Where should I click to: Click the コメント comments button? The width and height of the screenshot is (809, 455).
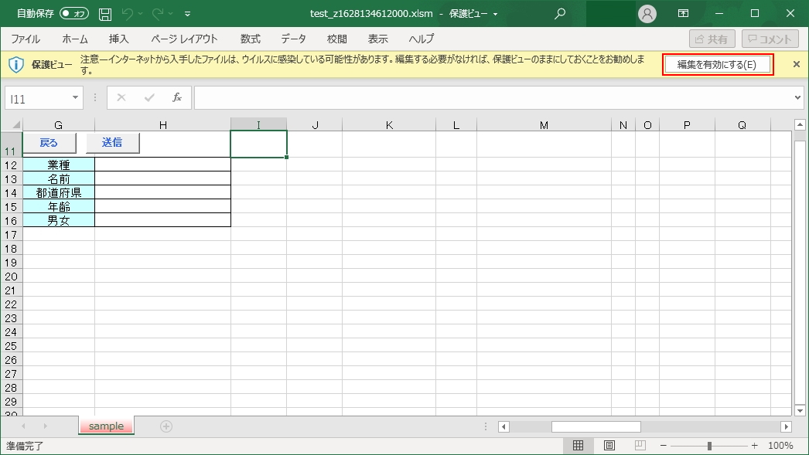770,39
